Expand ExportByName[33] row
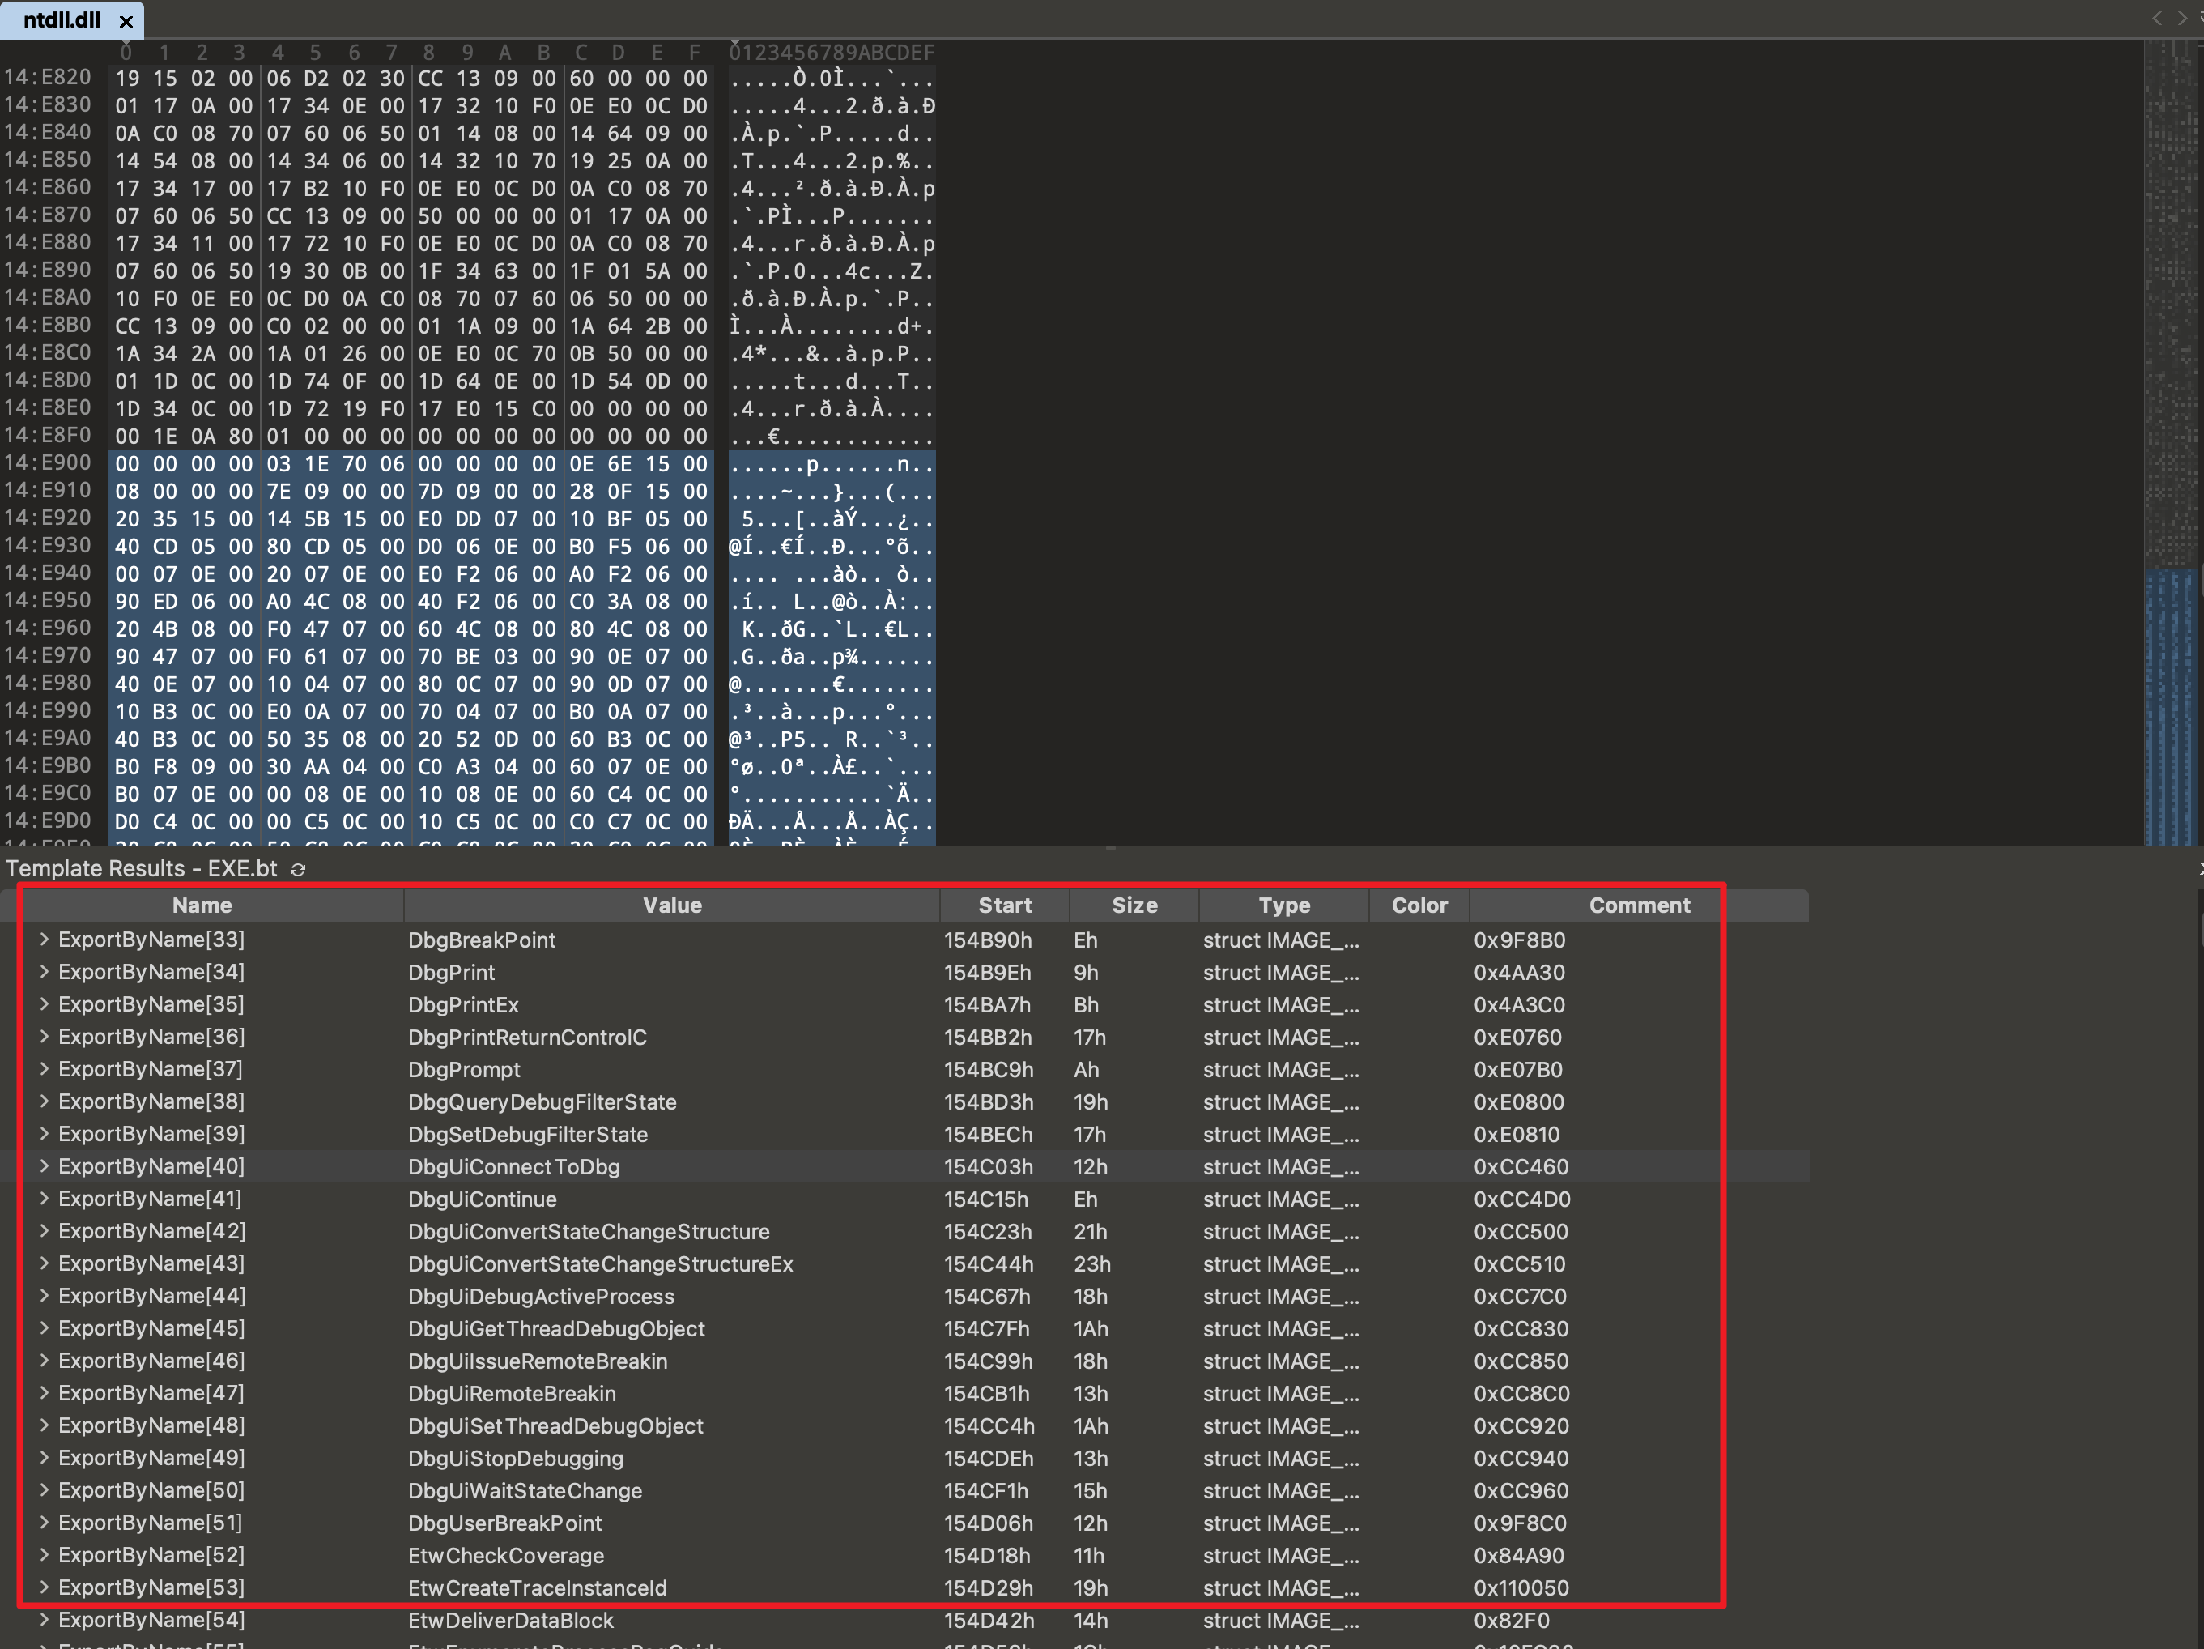The image size is (2204, 1649). [x=44, y=939]
